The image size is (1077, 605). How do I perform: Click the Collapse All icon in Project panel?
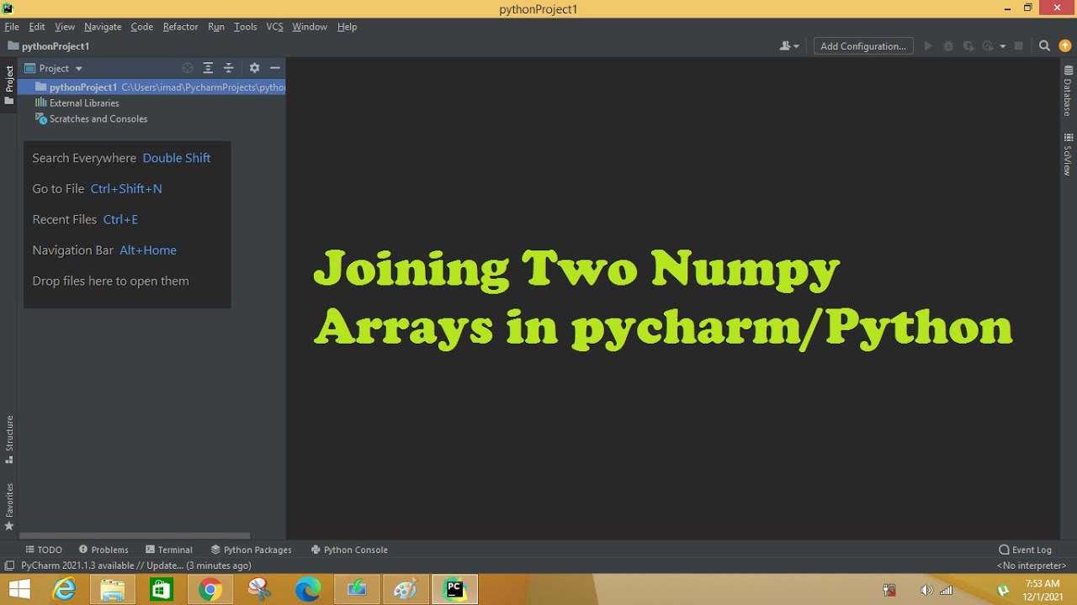pos(228,68)
